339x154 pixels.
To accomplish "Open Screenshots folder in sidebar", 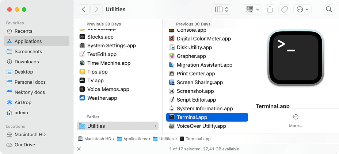I will tap(37, 51).
